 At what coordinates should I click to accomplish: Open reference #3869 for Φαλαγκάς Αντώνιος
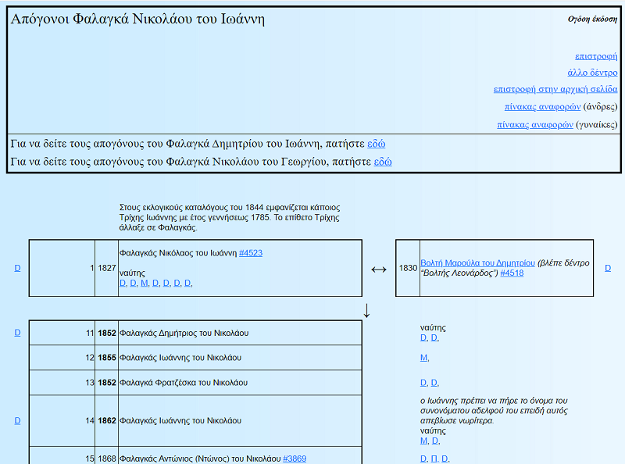click(x=295, y=459)
